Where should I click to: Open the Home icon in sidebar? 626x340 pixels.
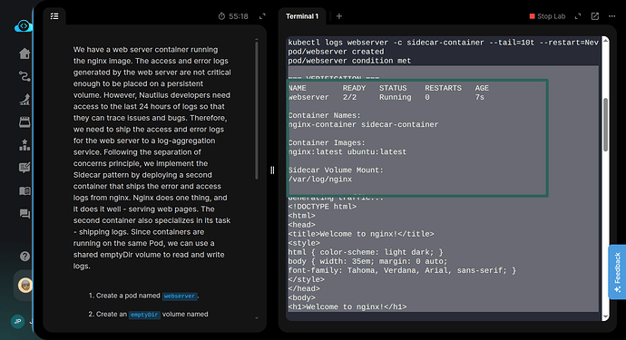[24, 53]
